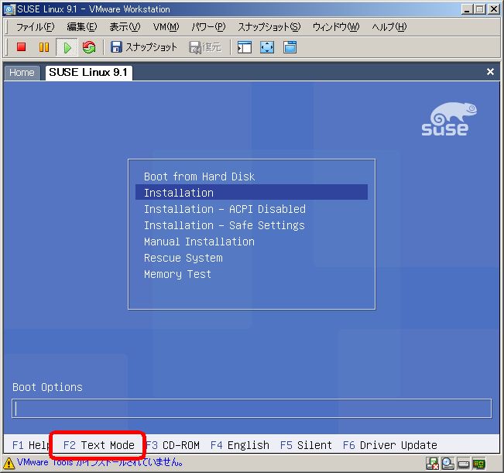This screenshot has width=504, height=473.
Task: Click the green power on (play) icon
Action: [x=67, y=47]
